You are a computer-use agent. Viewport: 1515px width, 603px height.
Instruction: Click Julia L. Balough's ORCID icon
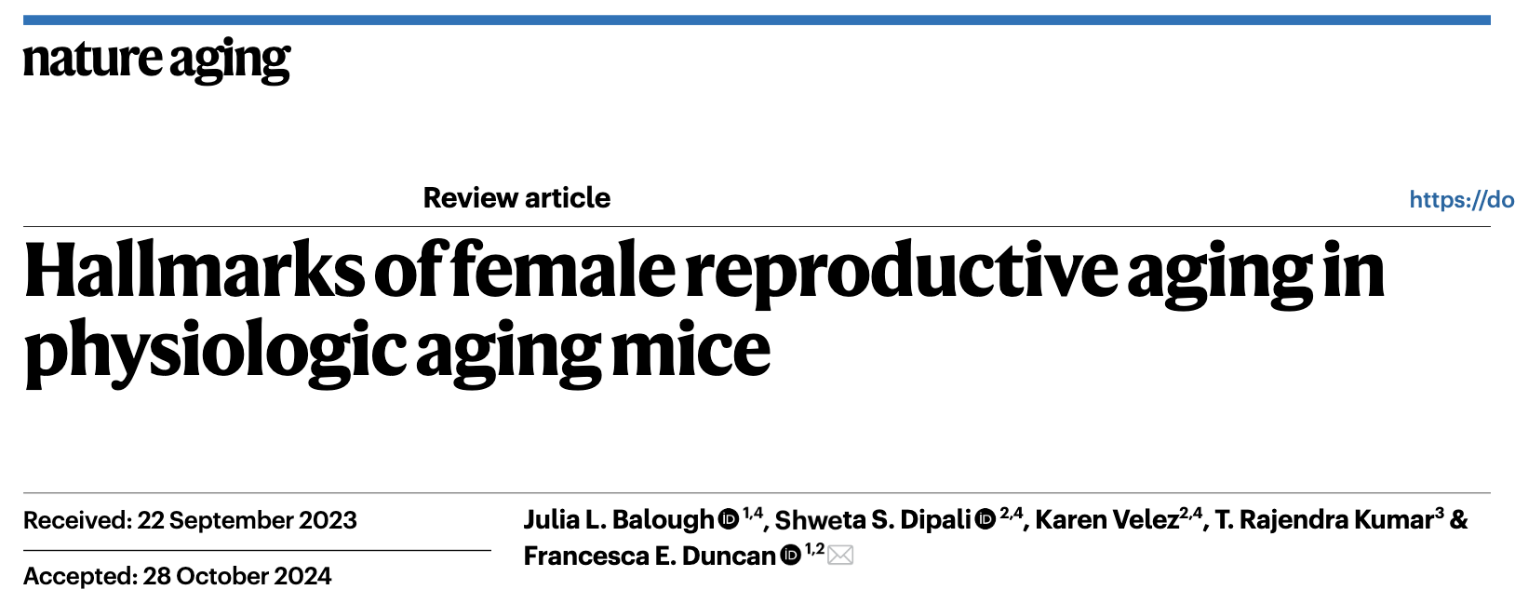coord(729,519)
